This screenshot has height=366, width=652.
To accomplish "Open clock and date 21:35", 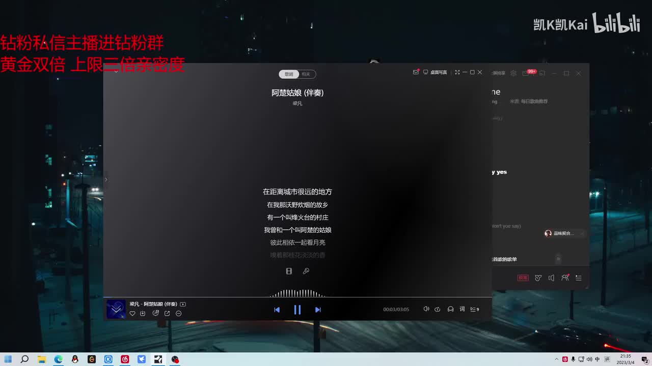I will point(626,359).
